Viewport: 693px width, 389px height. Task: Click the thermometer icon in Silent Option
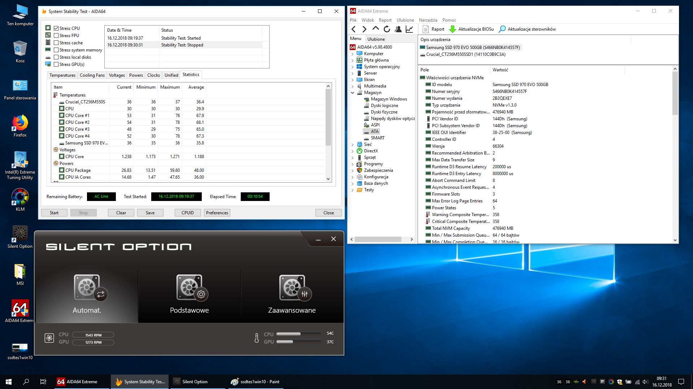(x=257, y=338)
